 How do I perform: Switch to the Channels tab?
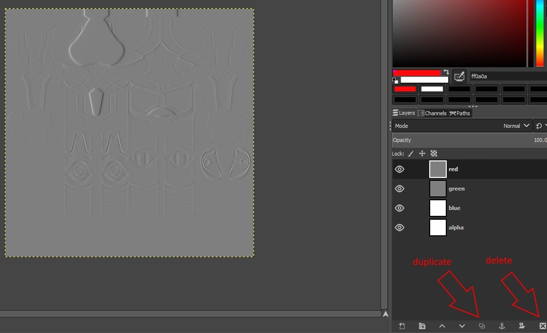[432, 113]
